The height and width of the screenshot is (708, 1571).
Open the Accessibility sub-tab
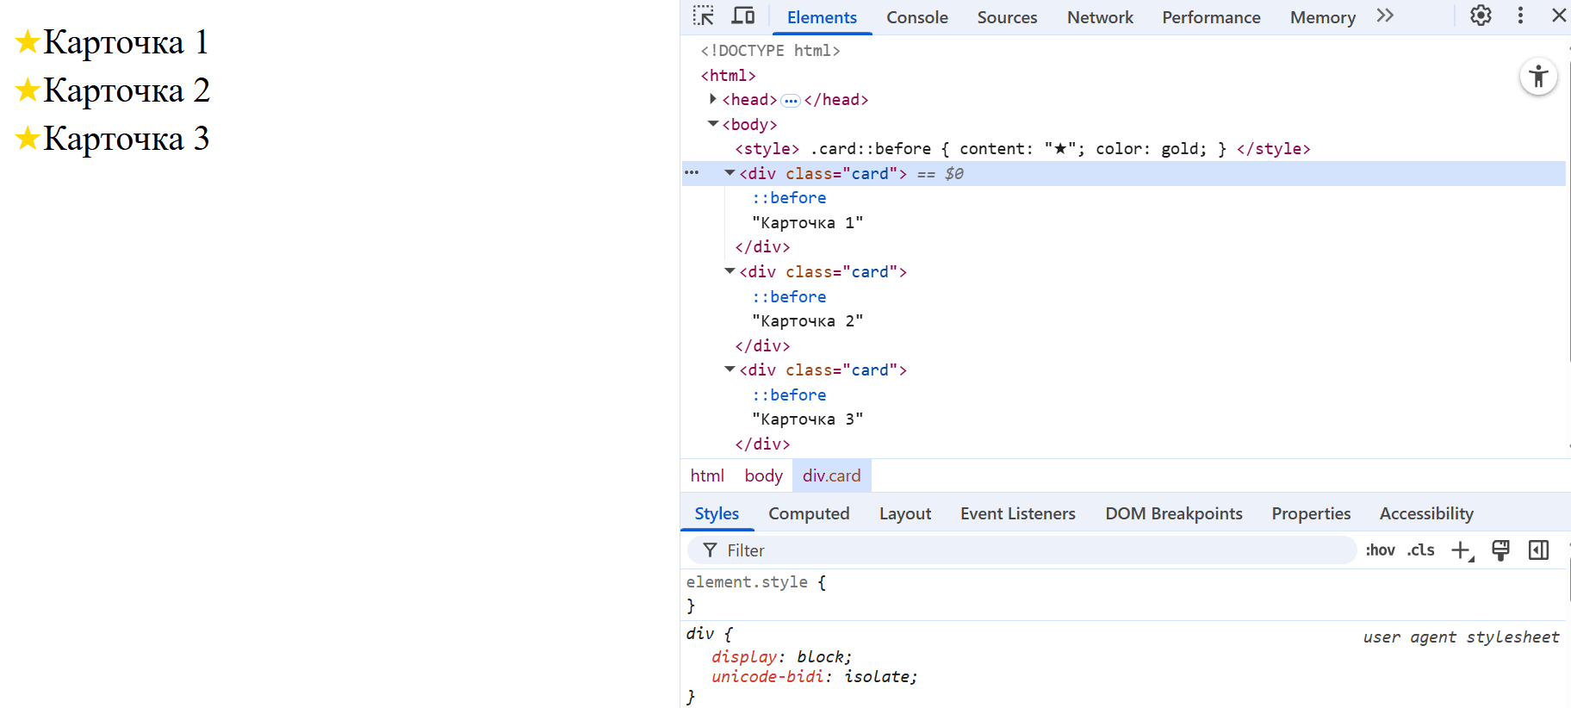(1426, 514)
